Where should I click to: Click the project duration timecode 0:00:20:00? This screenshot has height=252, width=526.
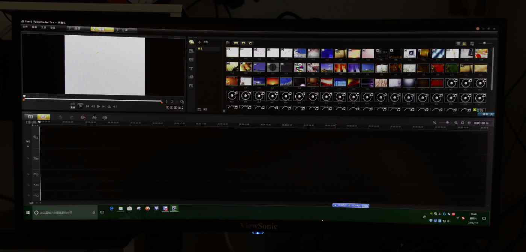click(481, 123)
